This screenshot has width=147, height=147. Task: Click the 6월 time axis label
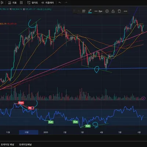point(139,132)
